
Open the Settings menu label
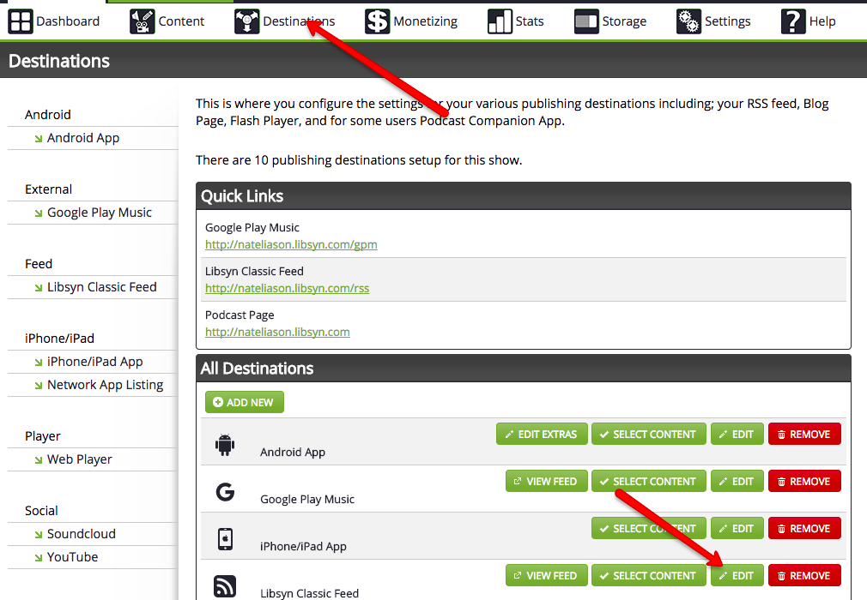727,21
